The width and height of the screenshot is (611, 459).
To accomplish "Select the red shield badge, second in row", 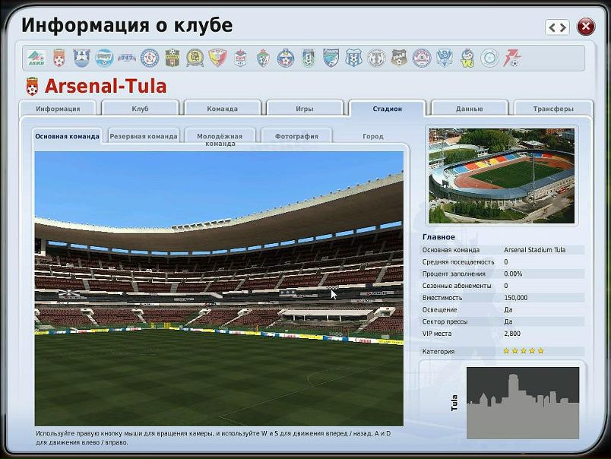I will tap(59, 58).
